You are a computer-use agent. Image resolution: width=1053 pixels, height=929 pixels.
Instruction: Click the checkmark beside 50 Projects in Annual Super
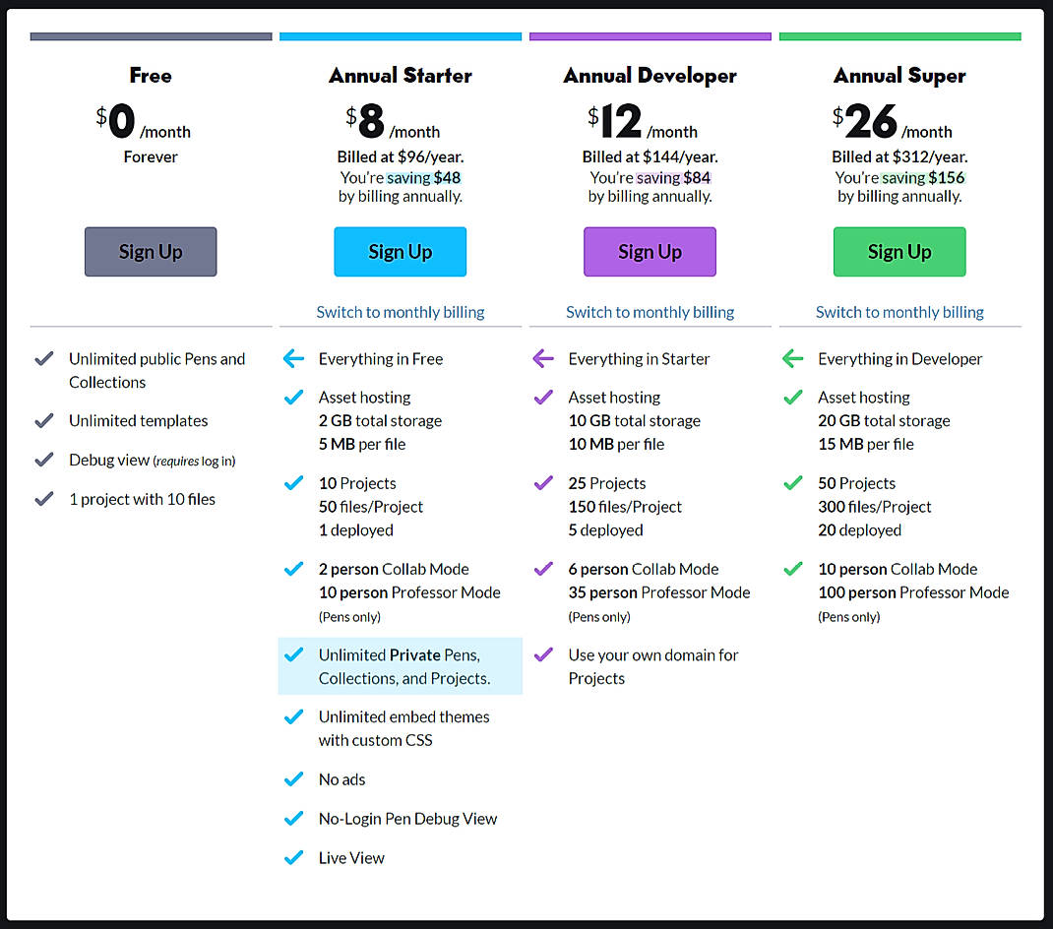click(793, 482)
